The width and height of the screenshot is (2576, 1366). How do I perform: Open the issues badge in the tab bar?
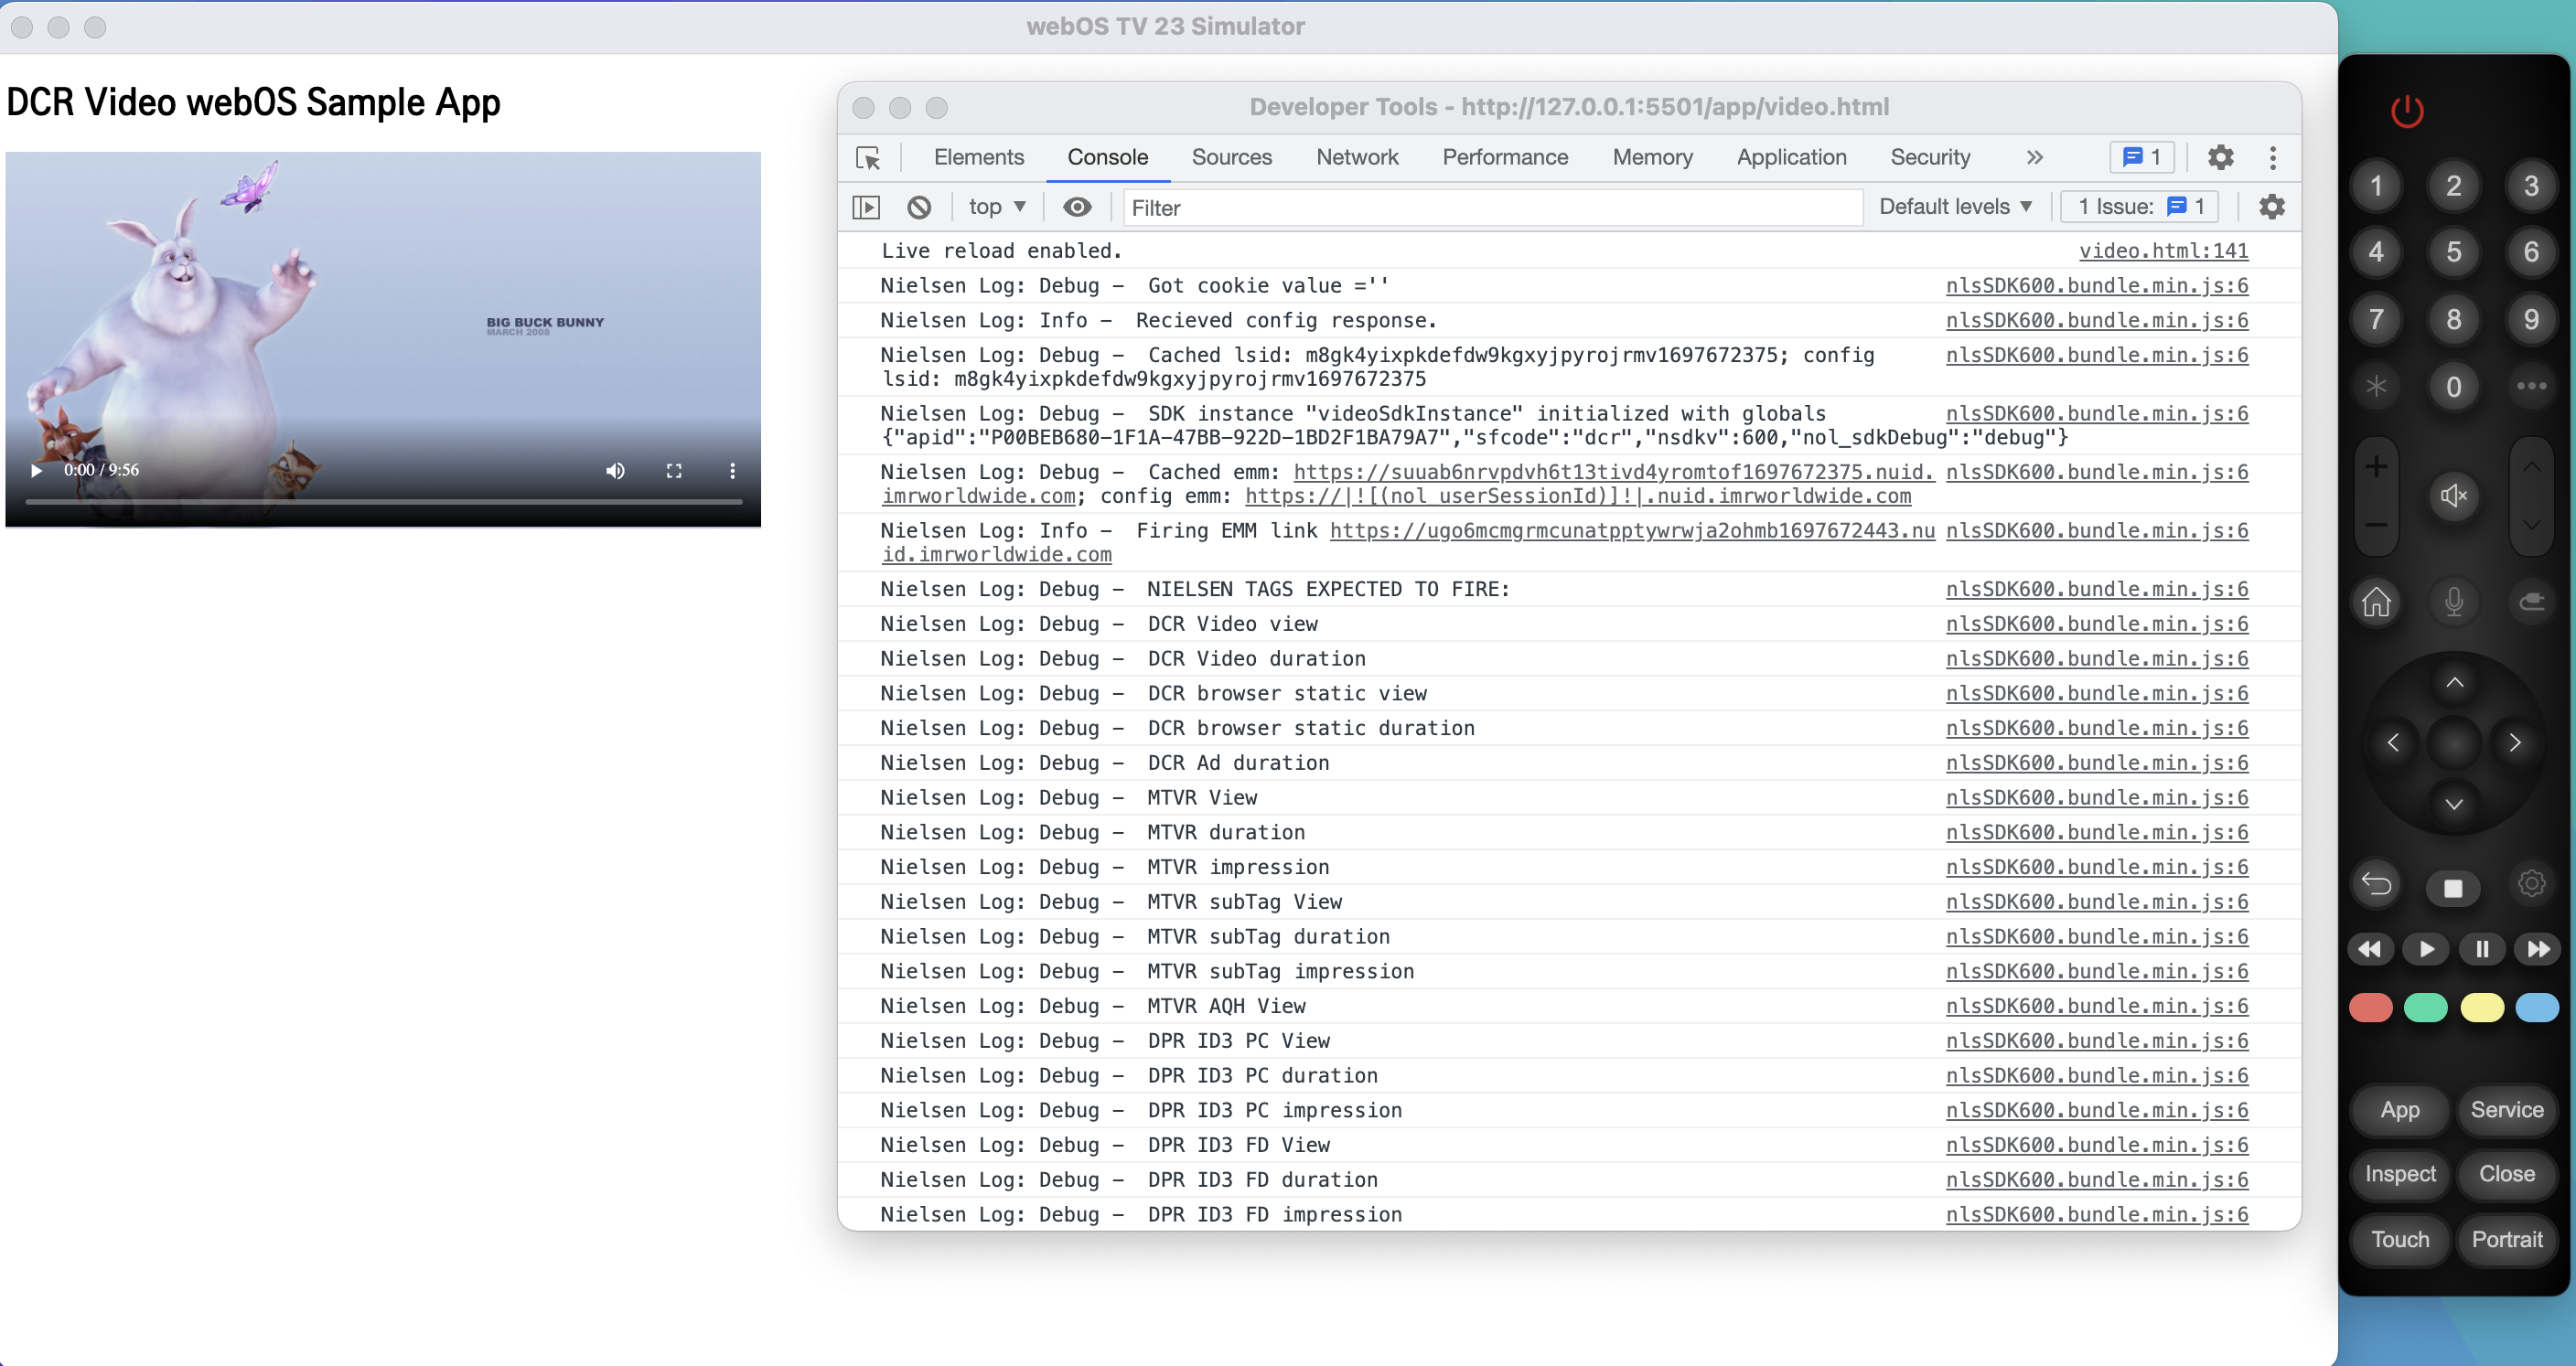click(2141, 158)
